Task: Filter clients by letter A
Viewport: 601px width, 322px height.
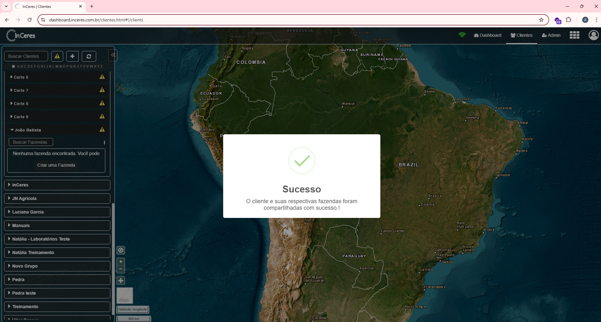Action: (x=18, y=67)
